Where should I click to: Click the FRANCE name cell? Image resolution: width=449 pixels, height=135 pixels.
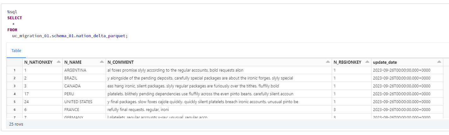[72, 109]
